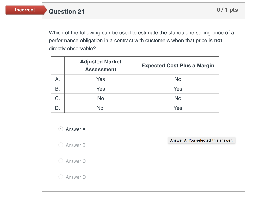260x203 pixels.
Task: Click the 0/1 pts score label
Action: [227, 10]
